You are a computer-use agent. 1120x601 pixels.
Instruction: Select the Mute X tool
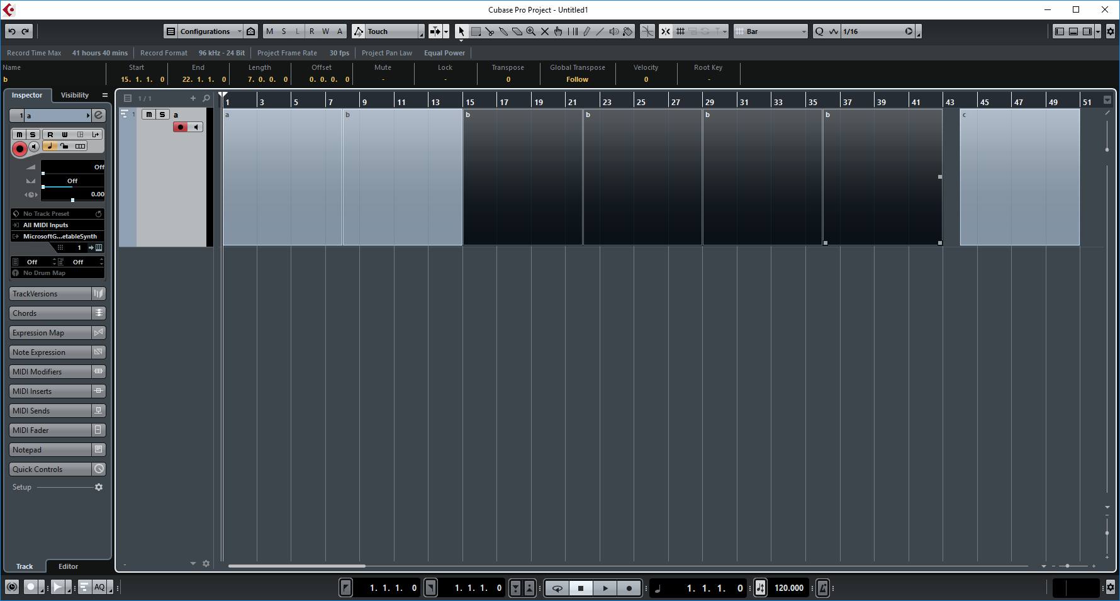tap(545, 31)
